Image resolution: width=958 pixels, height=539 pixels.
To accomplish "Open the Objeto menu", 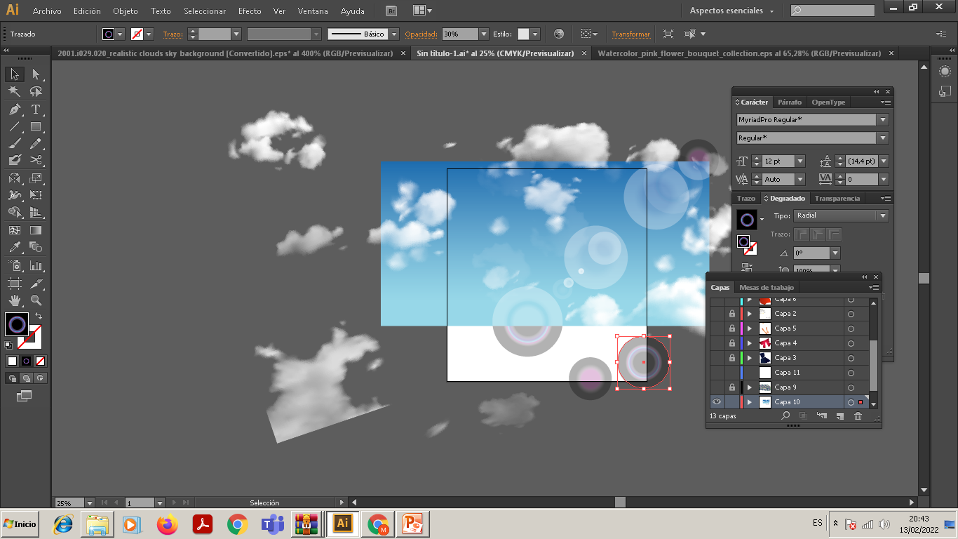I will coord(126,11).
